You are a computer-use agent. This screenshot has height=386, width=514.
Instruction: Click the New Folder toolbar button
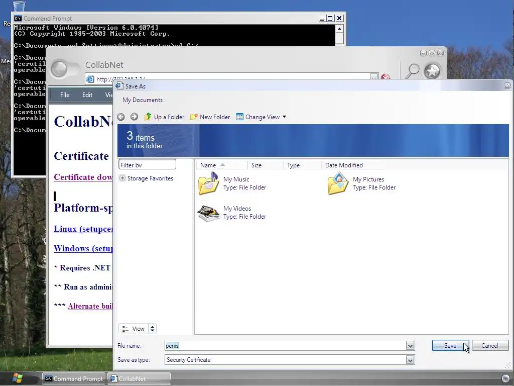point(210,117)
